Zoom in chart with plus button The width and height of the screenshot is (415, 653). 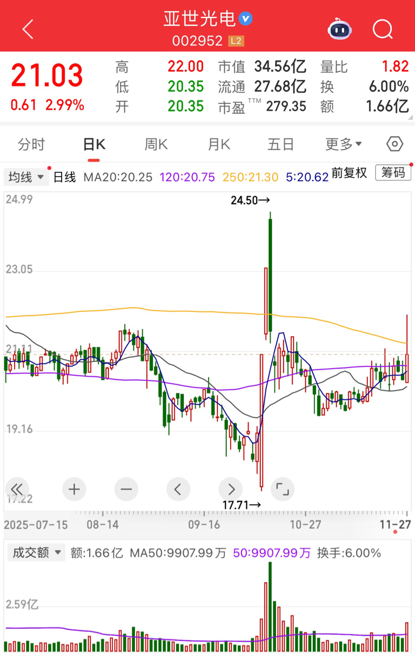pos(74,490)
